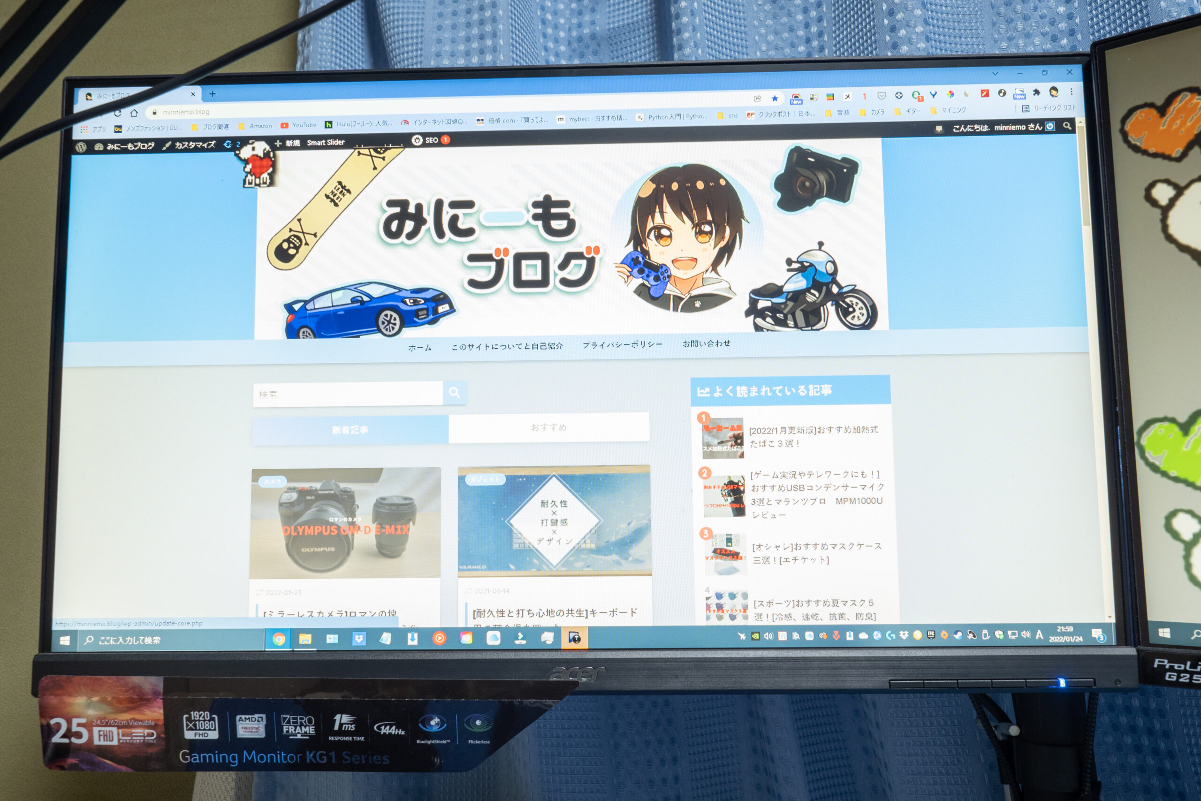Viewport: 1201px width, 801px height.
Task: Open the 耐久性×打鍵感×デザイン keyboard article thumbnail
Action: [x=555, y=520]
